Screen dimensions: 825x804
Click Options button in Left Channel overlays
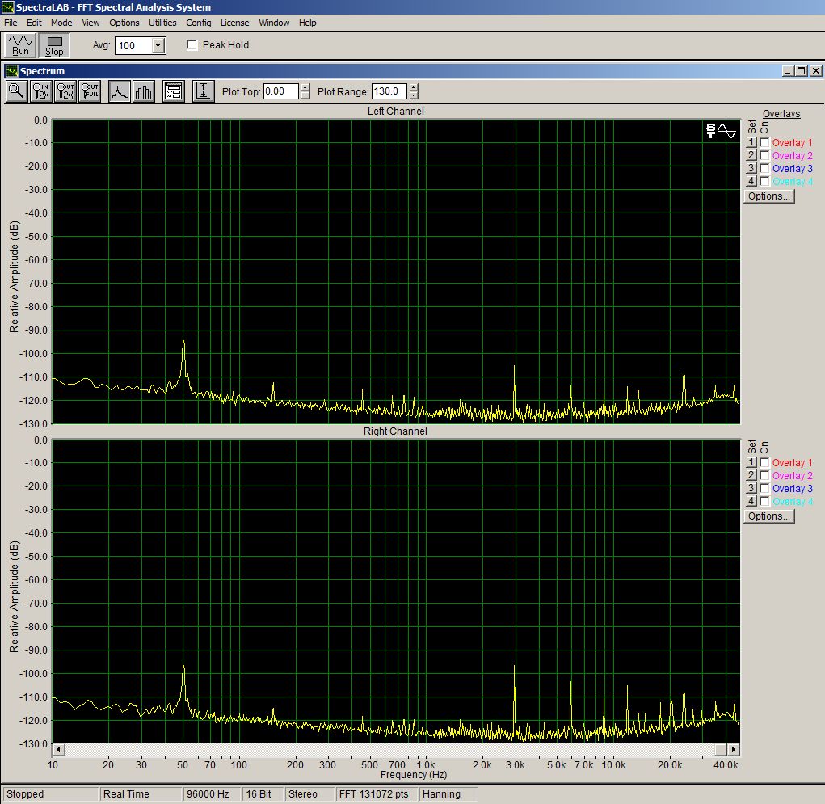tap(768, 196)
